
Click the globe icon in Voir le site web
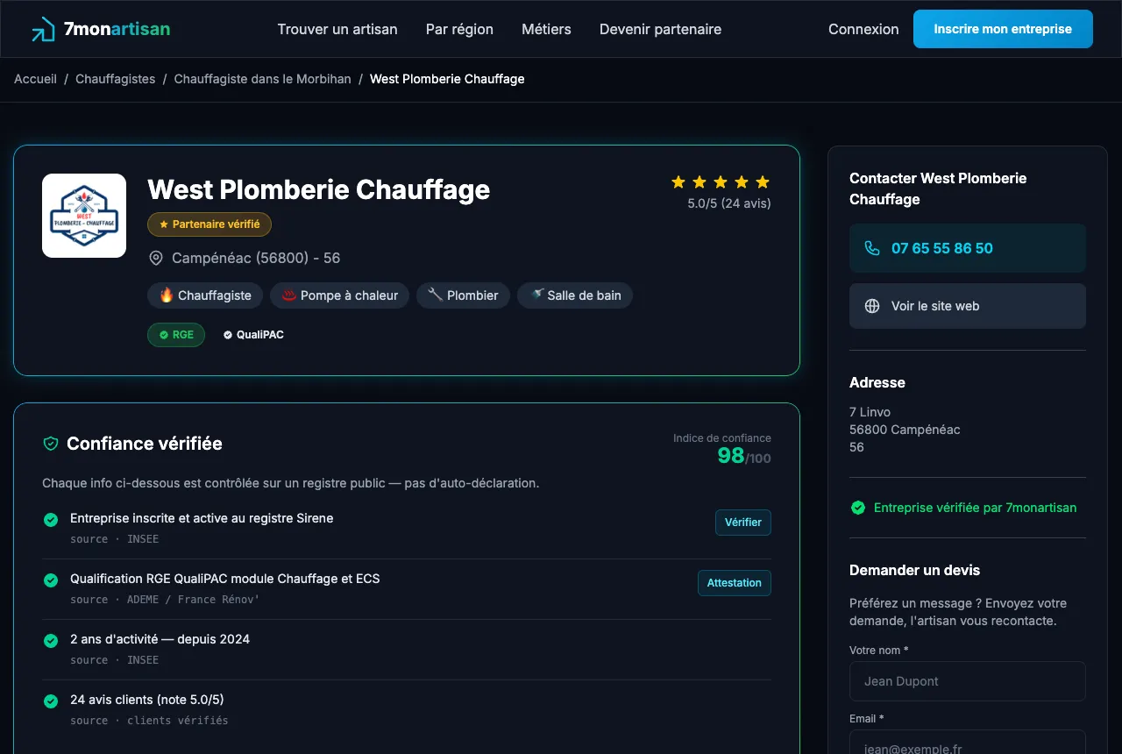pos(872,306)
